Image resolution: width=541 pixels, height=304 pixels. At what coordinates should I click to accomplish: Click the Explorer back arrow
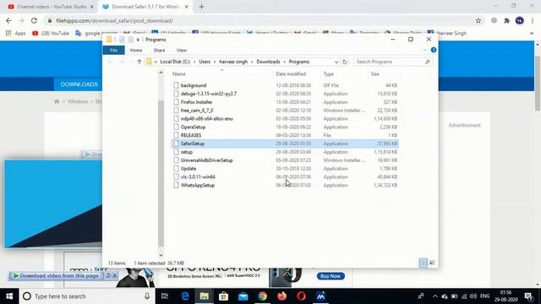(x=111, y=62)
